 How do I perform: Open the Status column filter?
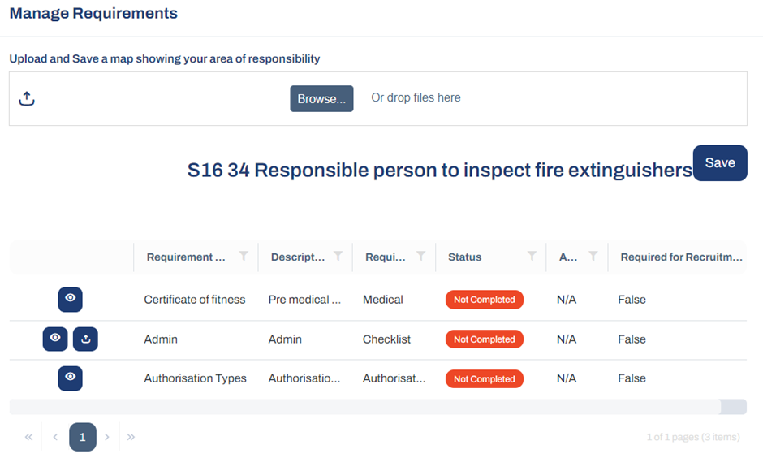point(532,256)
